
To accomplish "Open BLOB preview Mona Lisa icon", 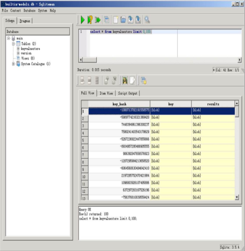I will pos(125,80).
